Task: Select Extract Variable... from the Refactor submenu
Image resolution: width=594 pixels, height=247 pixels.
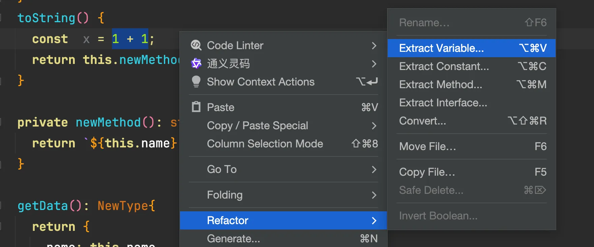Action: click(441, 48)
